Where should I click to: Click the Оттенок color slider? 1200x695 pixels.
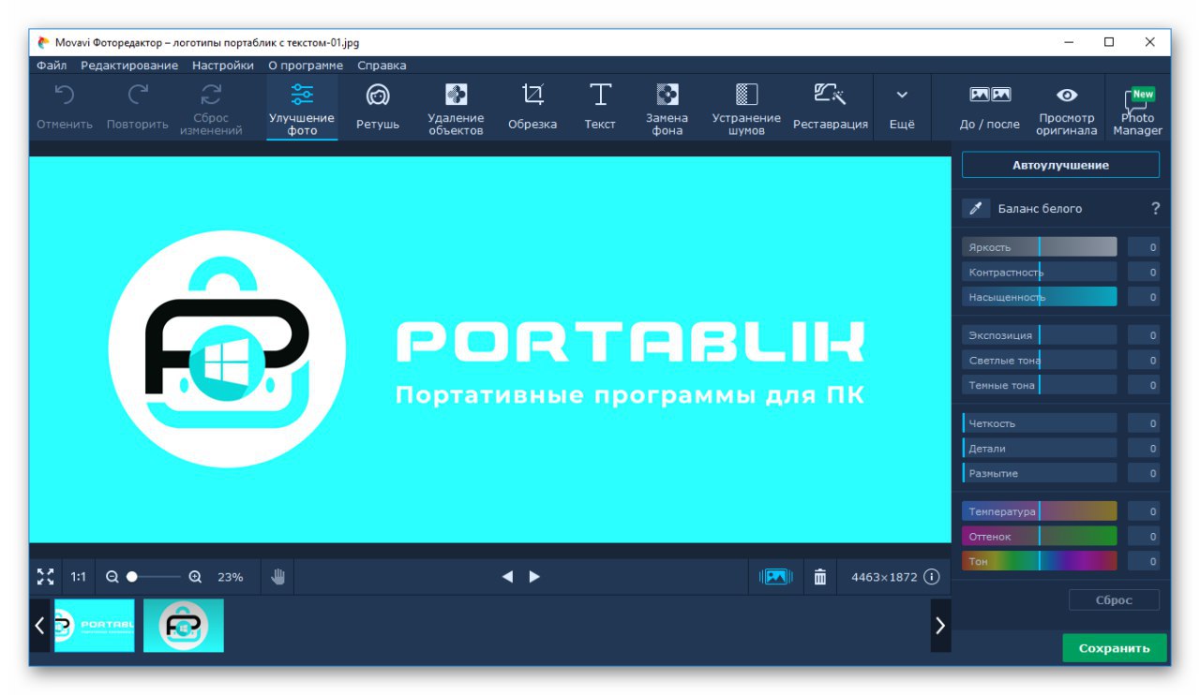pyautogui.click(x=1040, y=537)
